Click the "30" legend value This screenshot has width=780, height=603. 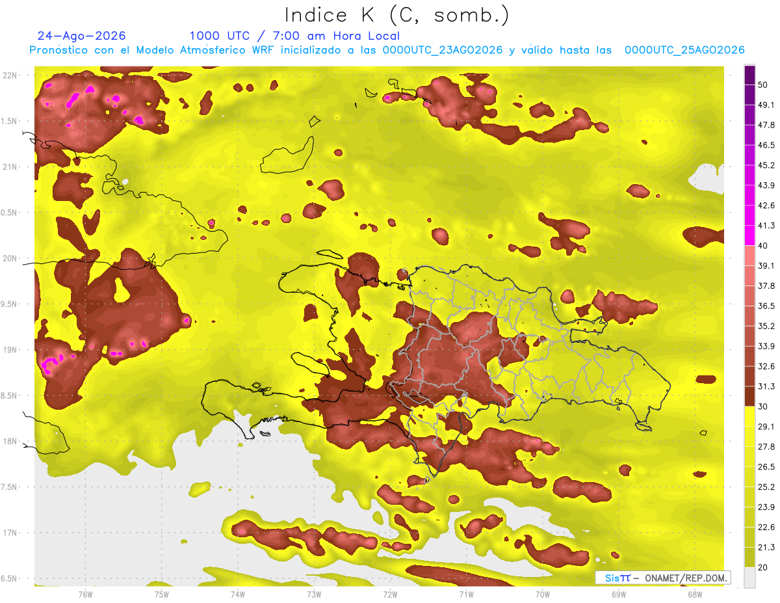[x=764, y=407]
